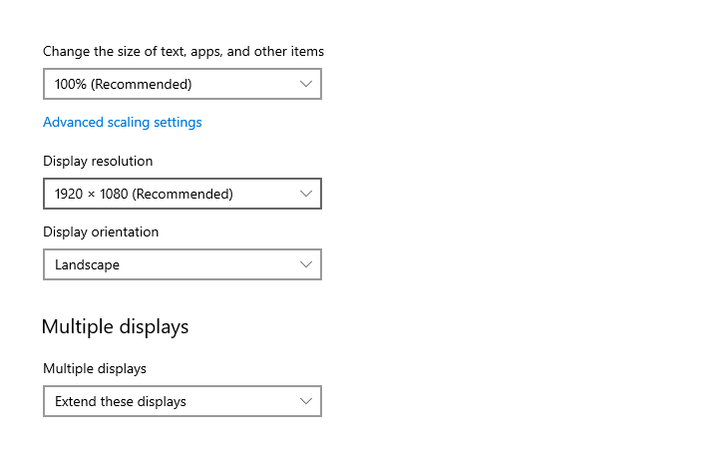Open Advanced scaling settings link
The height and width of the screenshot is (463, 721).
coord(123,123)
